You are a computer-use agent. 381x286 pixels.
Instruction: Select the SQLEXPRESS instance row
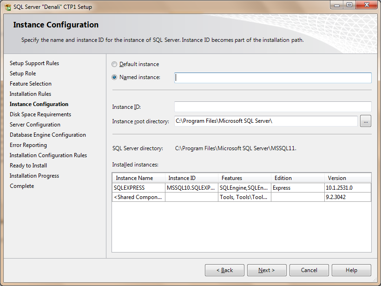[x=242, y=188]
